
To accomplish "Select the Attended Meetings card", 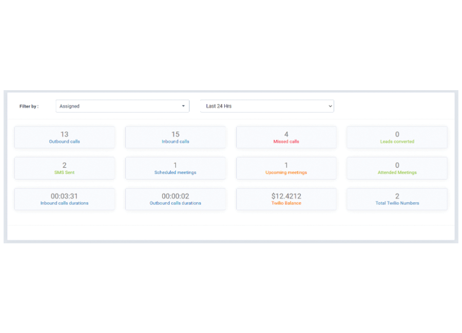I will [397, 168].
